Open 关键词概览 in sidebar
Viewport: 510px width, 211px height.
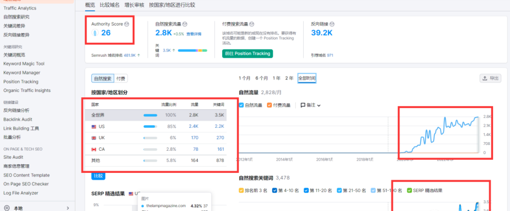(14, 55)
